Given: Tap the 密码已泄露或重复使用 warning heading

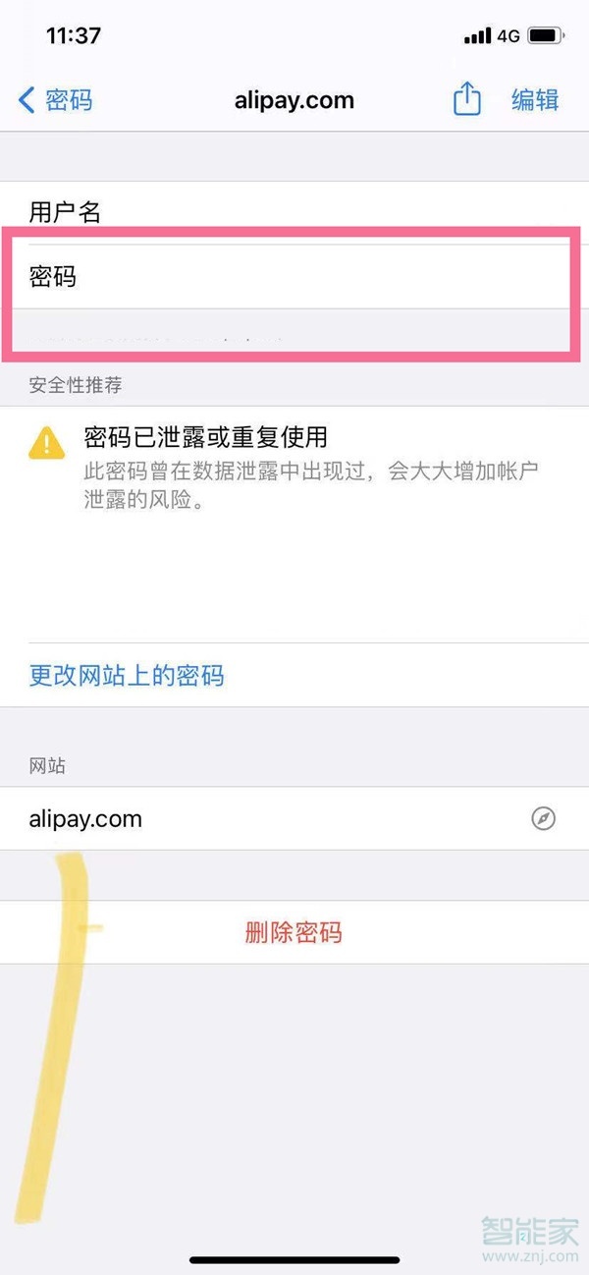Looking at the screenshot, I should 205,437.
